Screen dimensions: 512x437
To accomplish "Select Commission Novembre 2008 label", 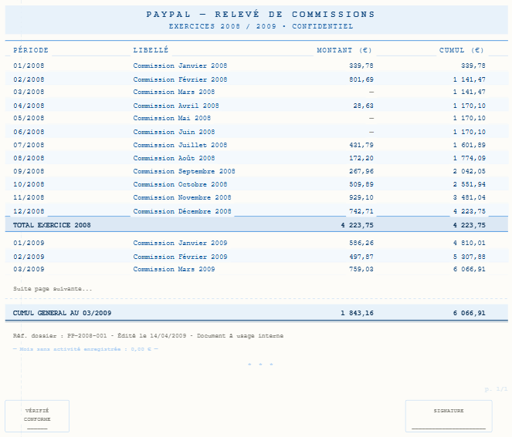I will (x=182, y=197).
